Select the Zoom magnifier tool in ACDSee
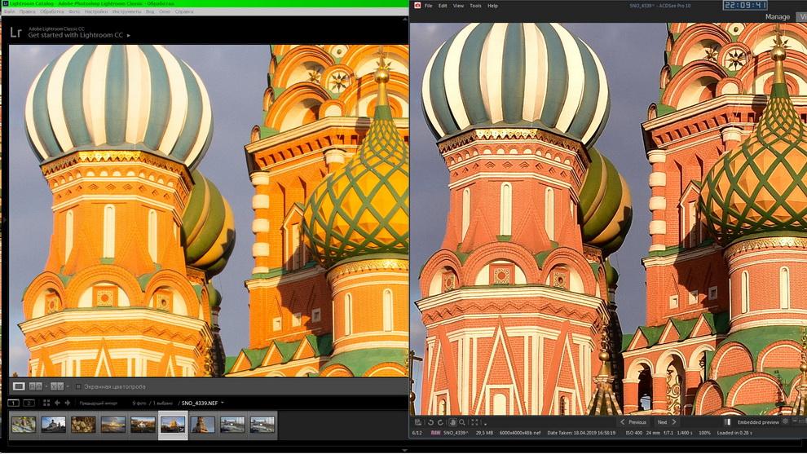 coord(462,422)
